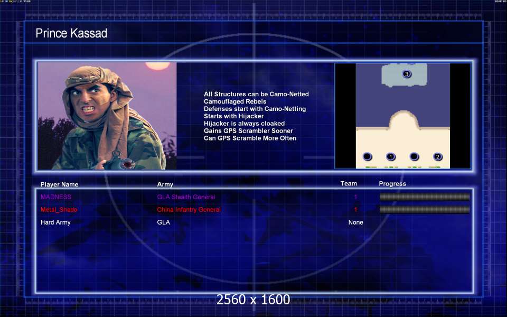Click 'Can GPS Scramble More Often' line
Screen dimensions: 507x317
[250, 138]
